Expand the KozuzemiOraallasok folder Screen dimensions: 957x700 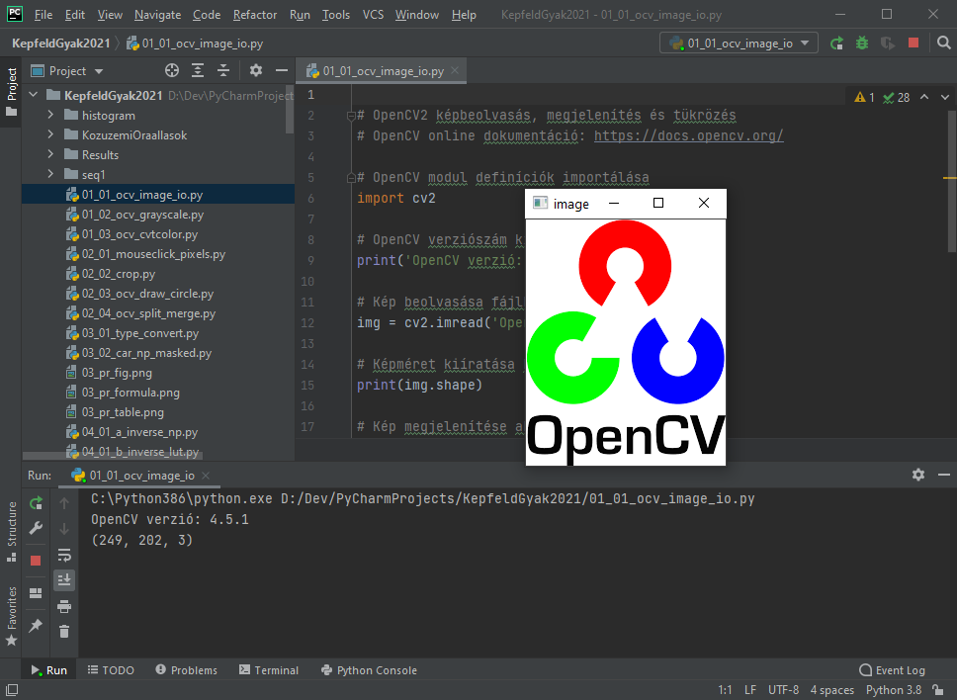(50, 134)
